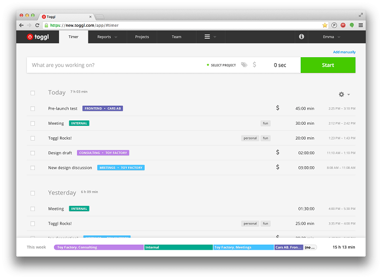Open the Select Project picker

tap(221, 65)
